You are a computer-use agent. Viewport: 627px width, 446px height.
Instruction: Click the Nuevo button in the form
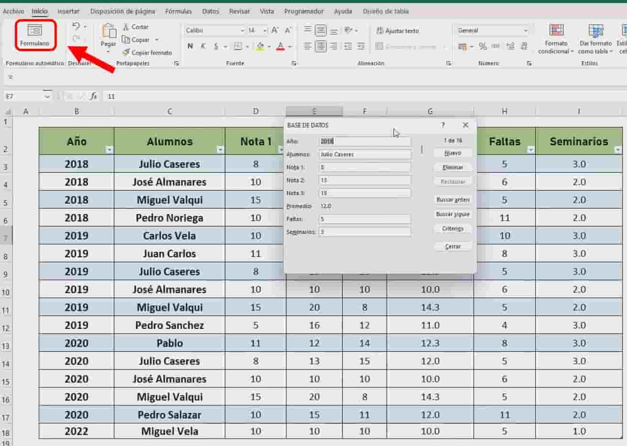pos(452,153)
